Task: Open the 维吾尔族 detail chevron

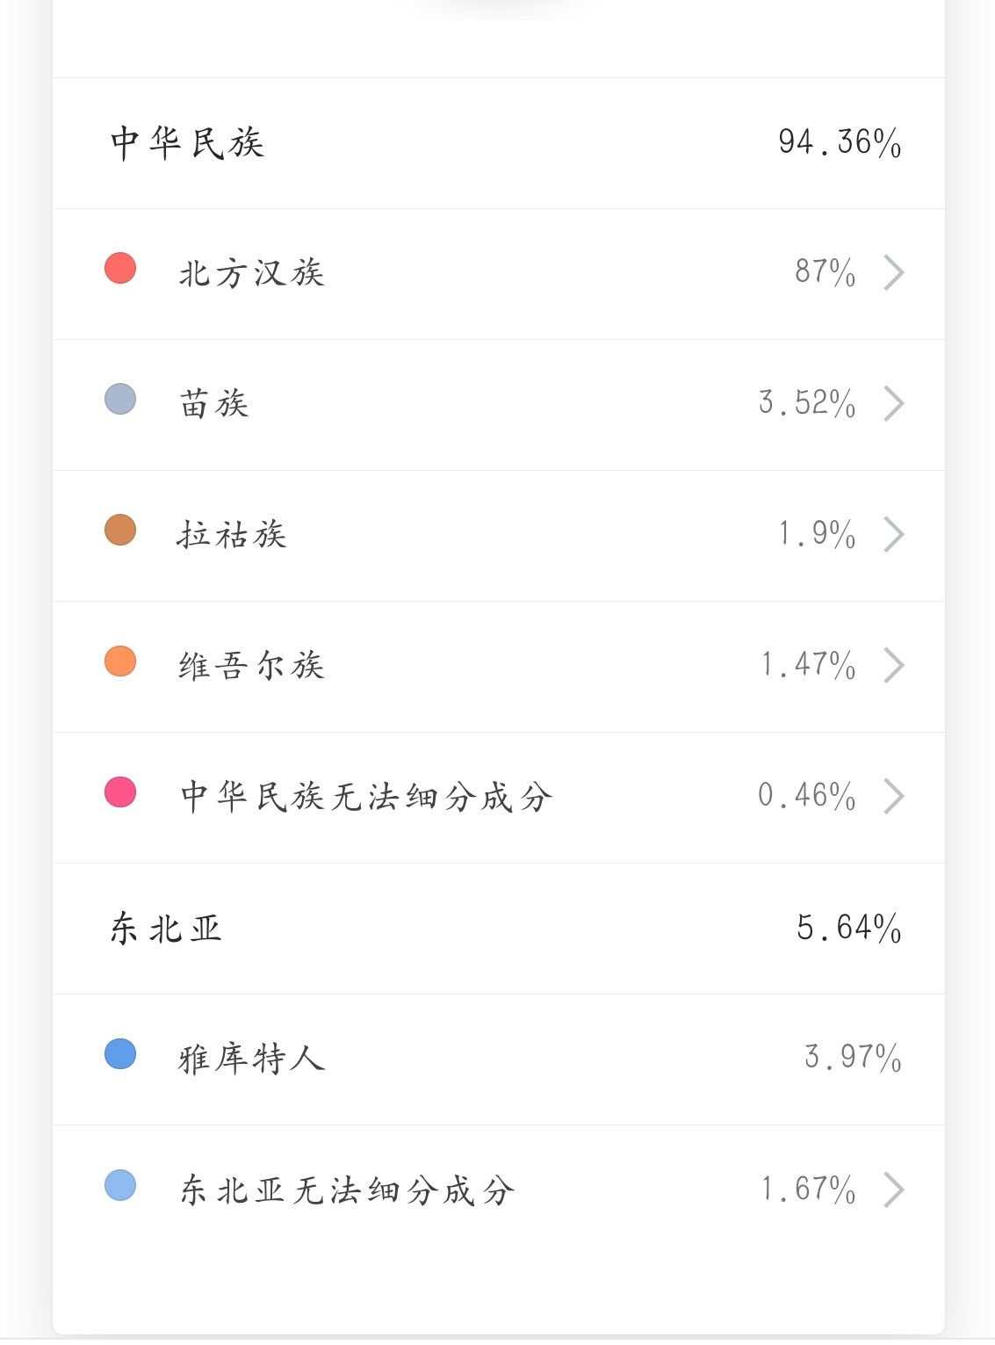Action: tap(894, 665)
